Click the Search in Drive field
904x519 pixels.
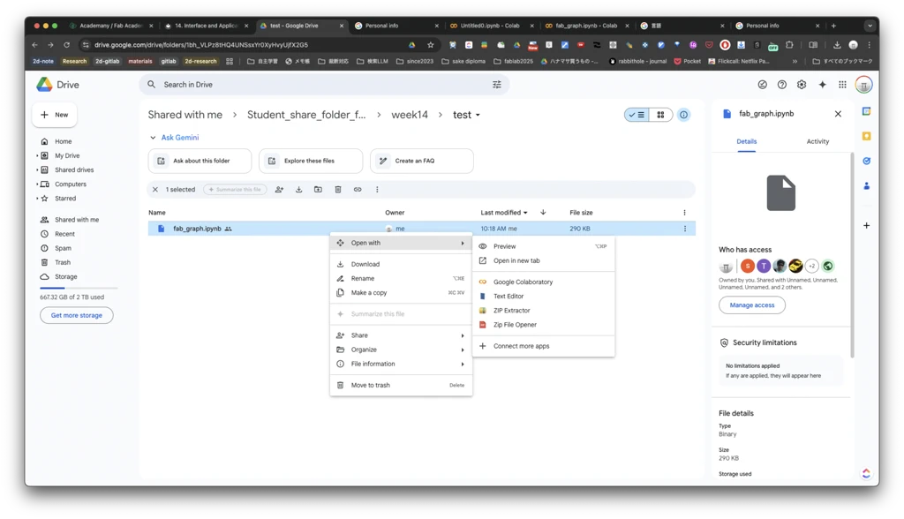point(324,85)
